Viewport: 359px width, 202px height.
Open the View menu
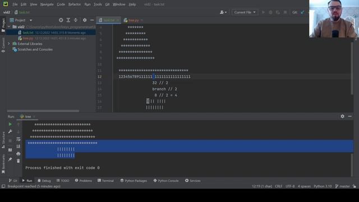coord(34,4)
